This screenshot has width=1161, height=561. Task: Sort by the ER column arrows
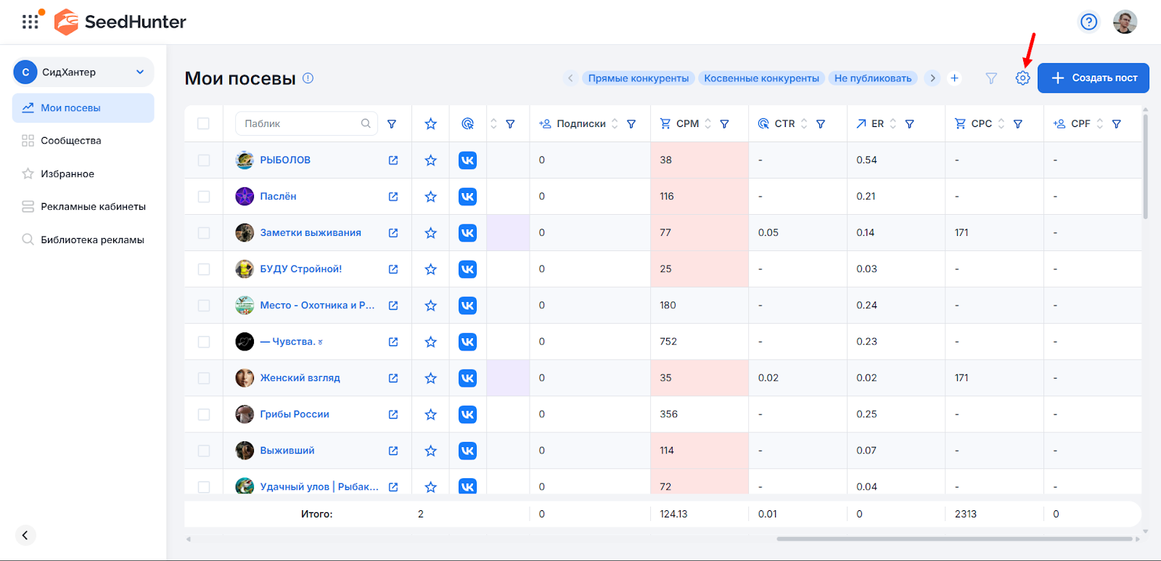coord(893,124)
